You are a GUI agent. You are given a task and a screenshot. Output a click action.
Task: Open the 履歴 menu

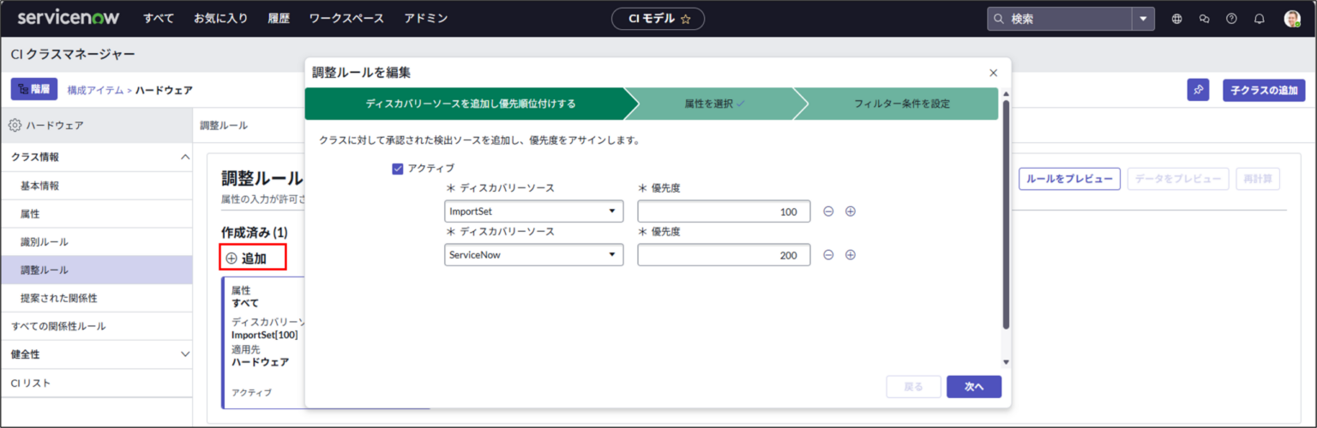tap(279, 18)
